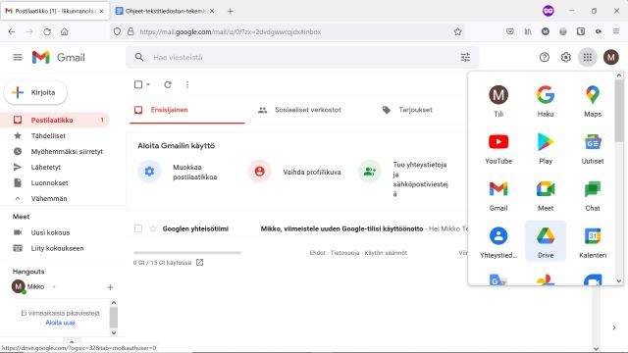The width and height of the screenshot is (628, 353).
Task: Bookmark this page with the star icon
Action: point(457,31)
